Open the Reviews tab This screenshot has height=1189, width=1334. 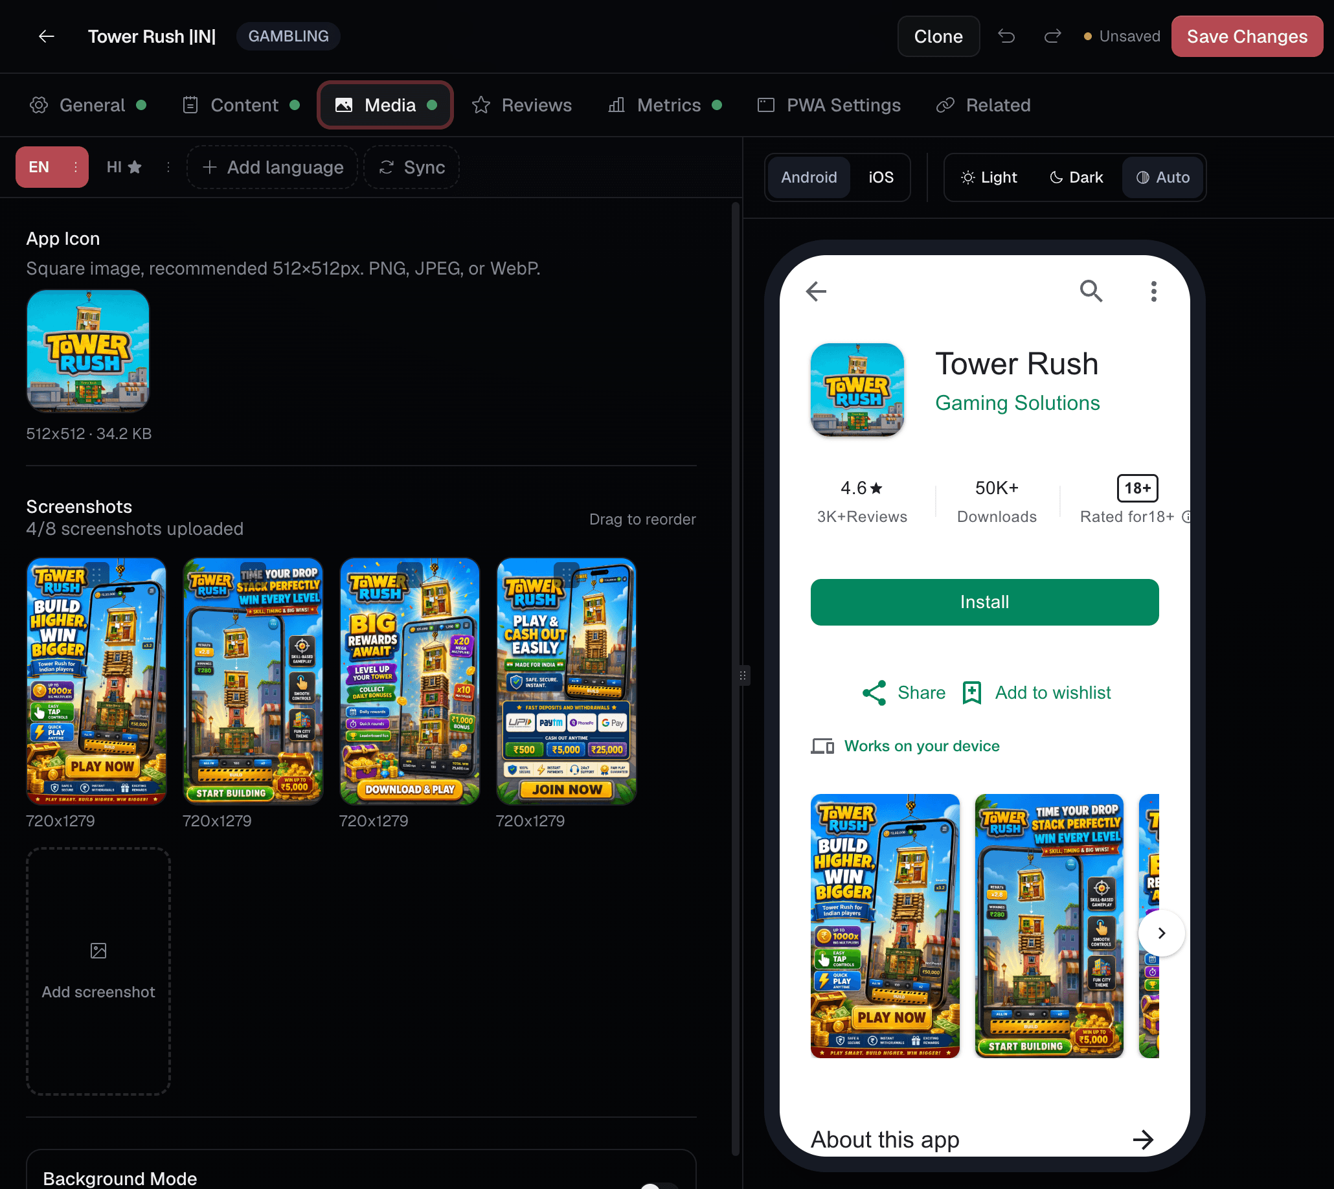[x=521, y=105]
